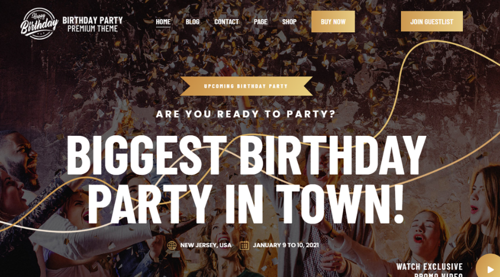Click the New Jersey, USA location text

point(206,245)
